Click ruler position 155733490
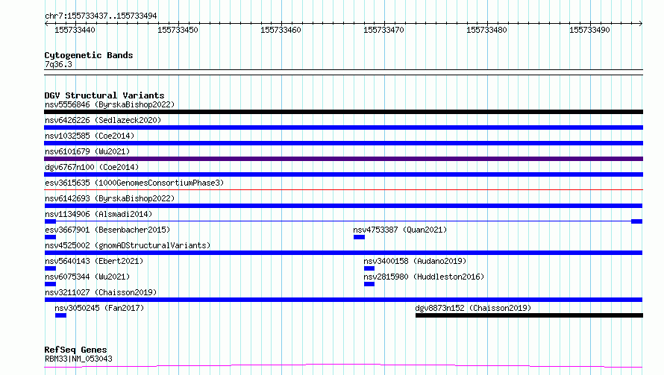 coord(589,30)
